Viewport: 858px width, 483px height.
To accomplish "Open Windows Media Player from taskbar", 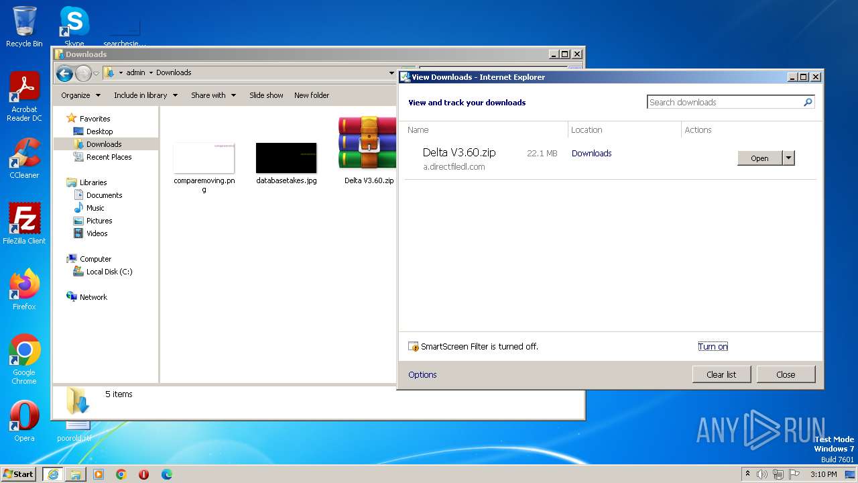I will coord(99,474).
